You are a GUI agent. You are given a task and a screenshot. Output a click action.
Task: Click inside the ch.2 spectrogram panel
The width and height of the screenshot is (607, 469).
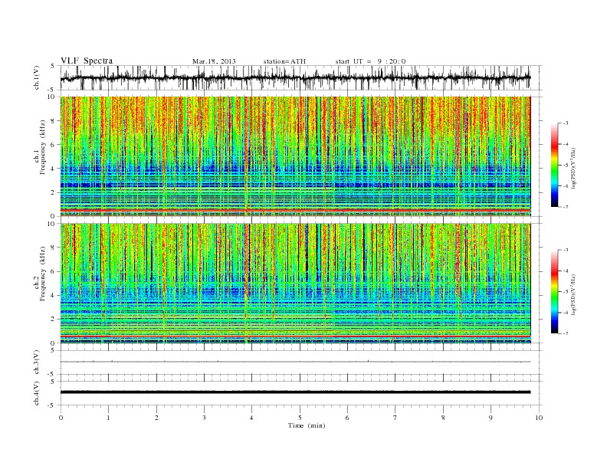click(295, 284)
